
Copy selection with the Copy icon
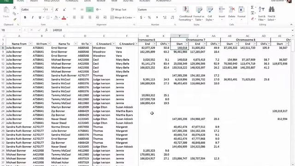click(x=14, y=13)
